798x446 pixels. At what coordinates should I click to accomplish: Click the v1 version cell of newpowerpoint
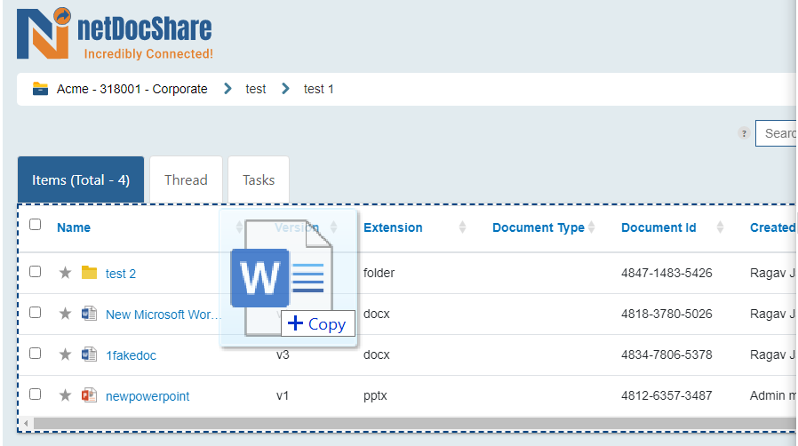pyautogui.click(x=283, y=395)
